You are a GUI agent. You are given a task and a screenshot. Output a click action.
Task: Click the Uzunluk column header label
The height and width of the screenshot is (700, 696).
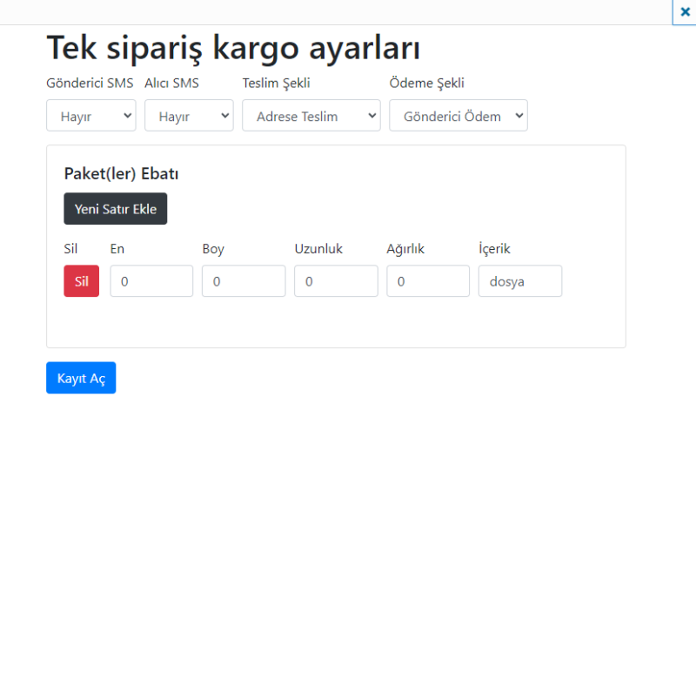[x=318, y=249]
